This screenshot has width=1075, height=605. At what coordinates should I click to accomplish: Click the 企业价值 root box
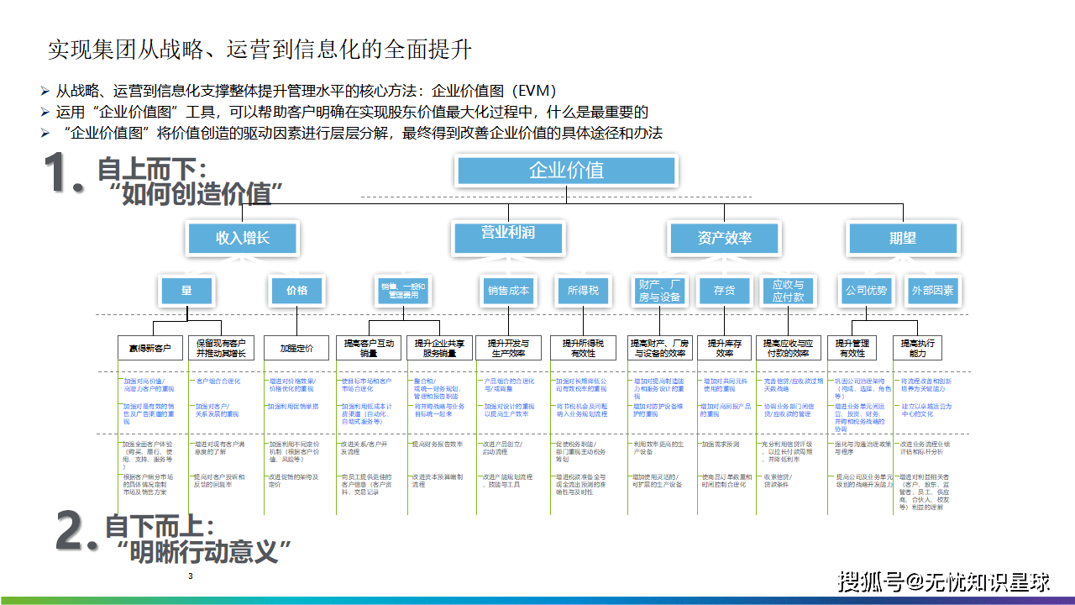click(x=566, y=171)
